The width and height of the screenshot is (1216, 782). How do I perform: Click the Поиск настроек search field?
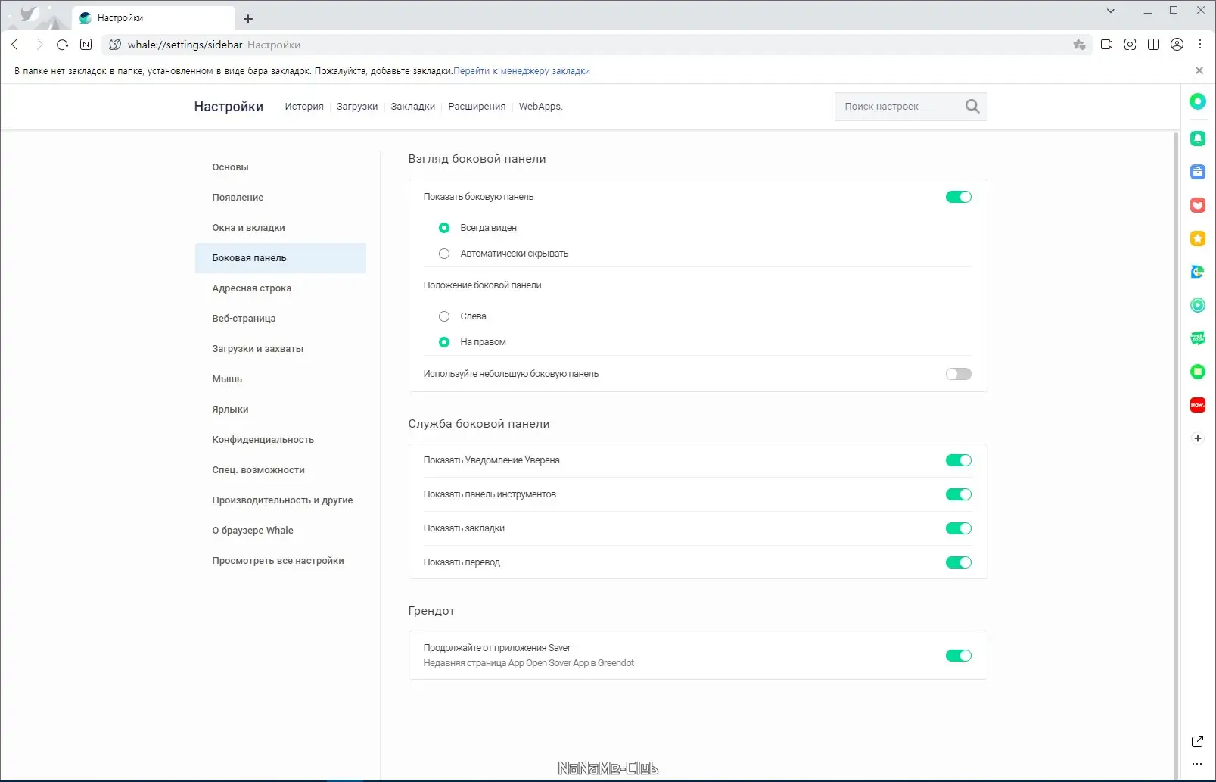pos(899,107)
